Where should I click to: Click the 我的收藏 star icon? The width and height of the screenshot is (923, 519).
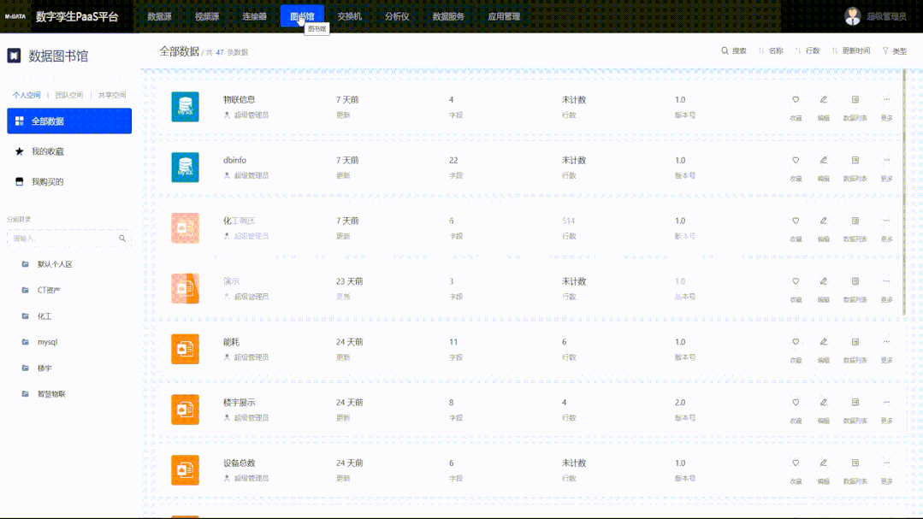pyautogui.click(x=20, y=151)
